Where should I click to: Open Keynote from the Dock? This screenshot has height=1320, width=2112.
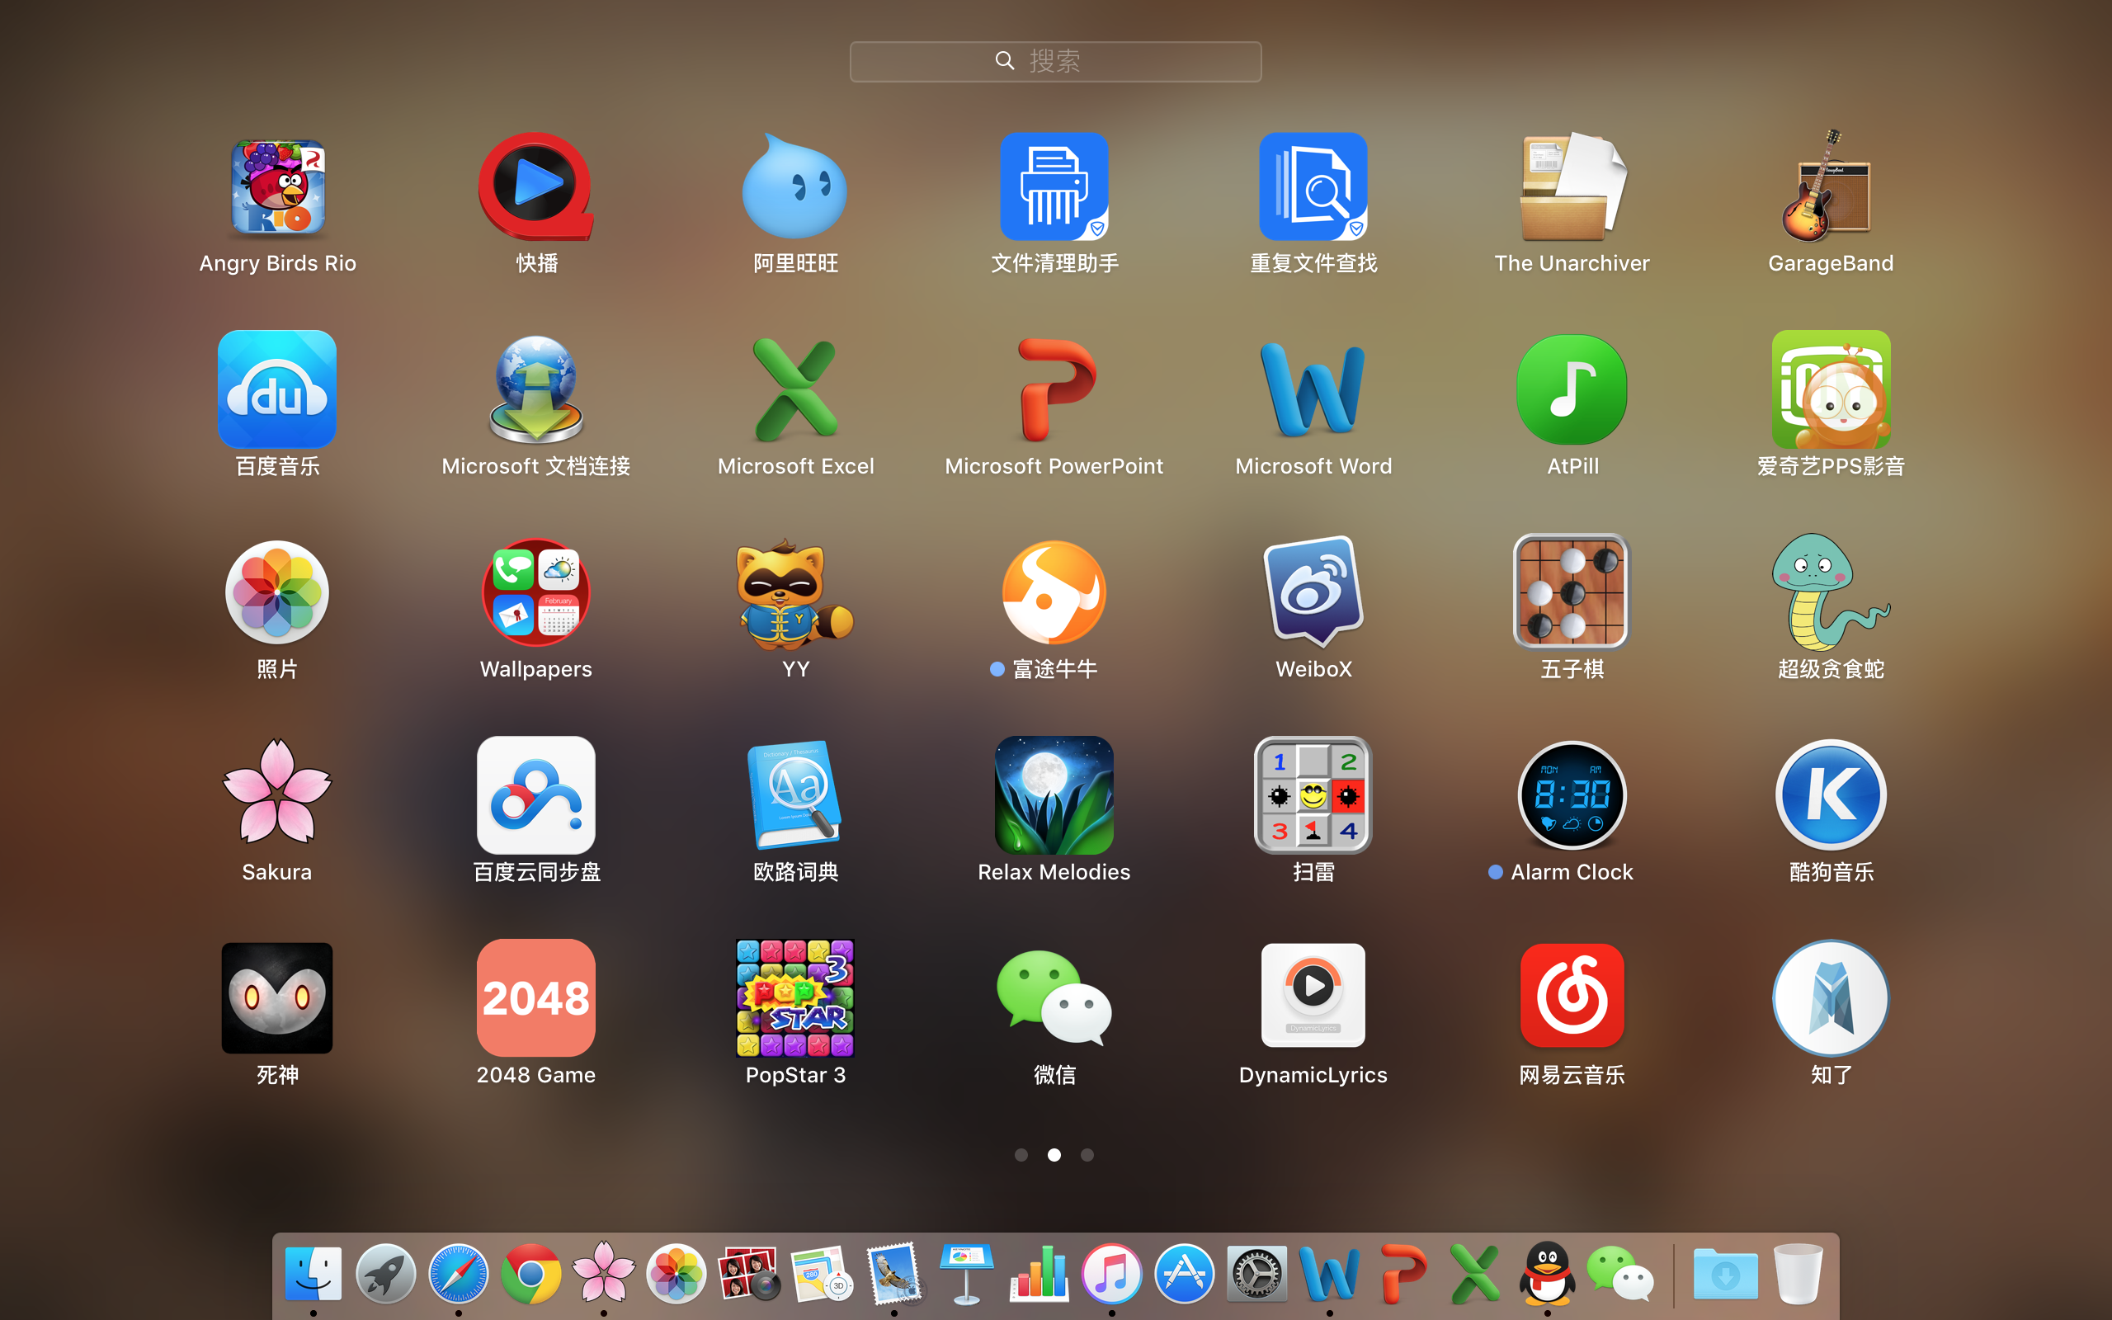(x=966, y=1274)
